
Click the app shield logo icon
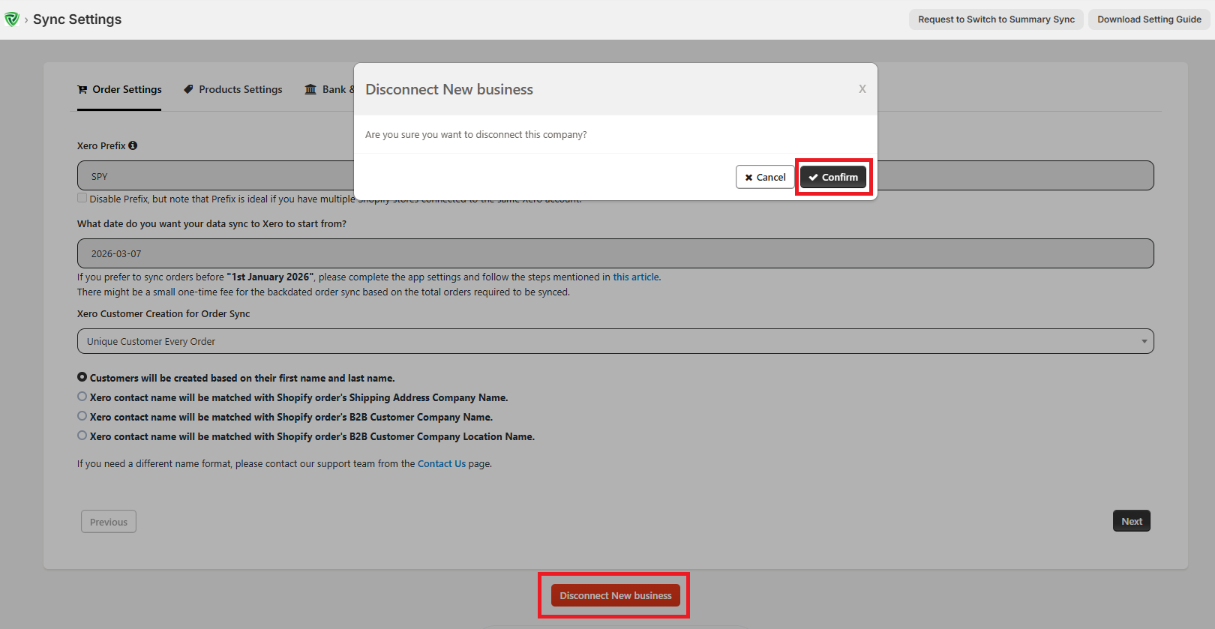point(11,19)
